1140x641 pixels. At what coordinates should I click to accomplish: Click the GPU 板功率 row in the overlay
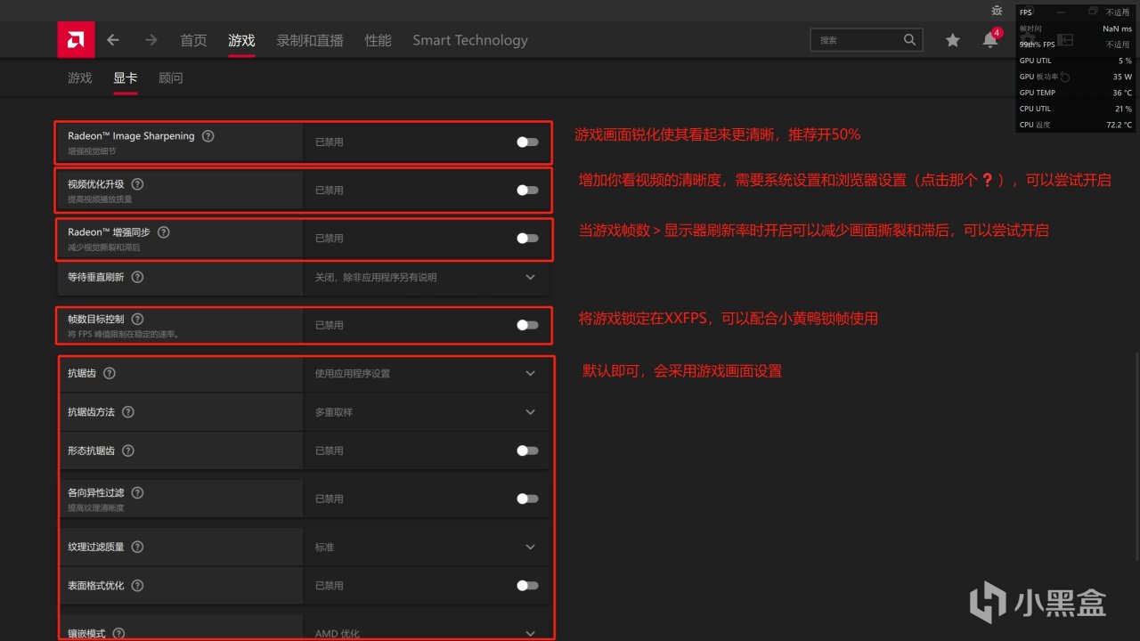pyautogui.click(x=1076, y=77)
